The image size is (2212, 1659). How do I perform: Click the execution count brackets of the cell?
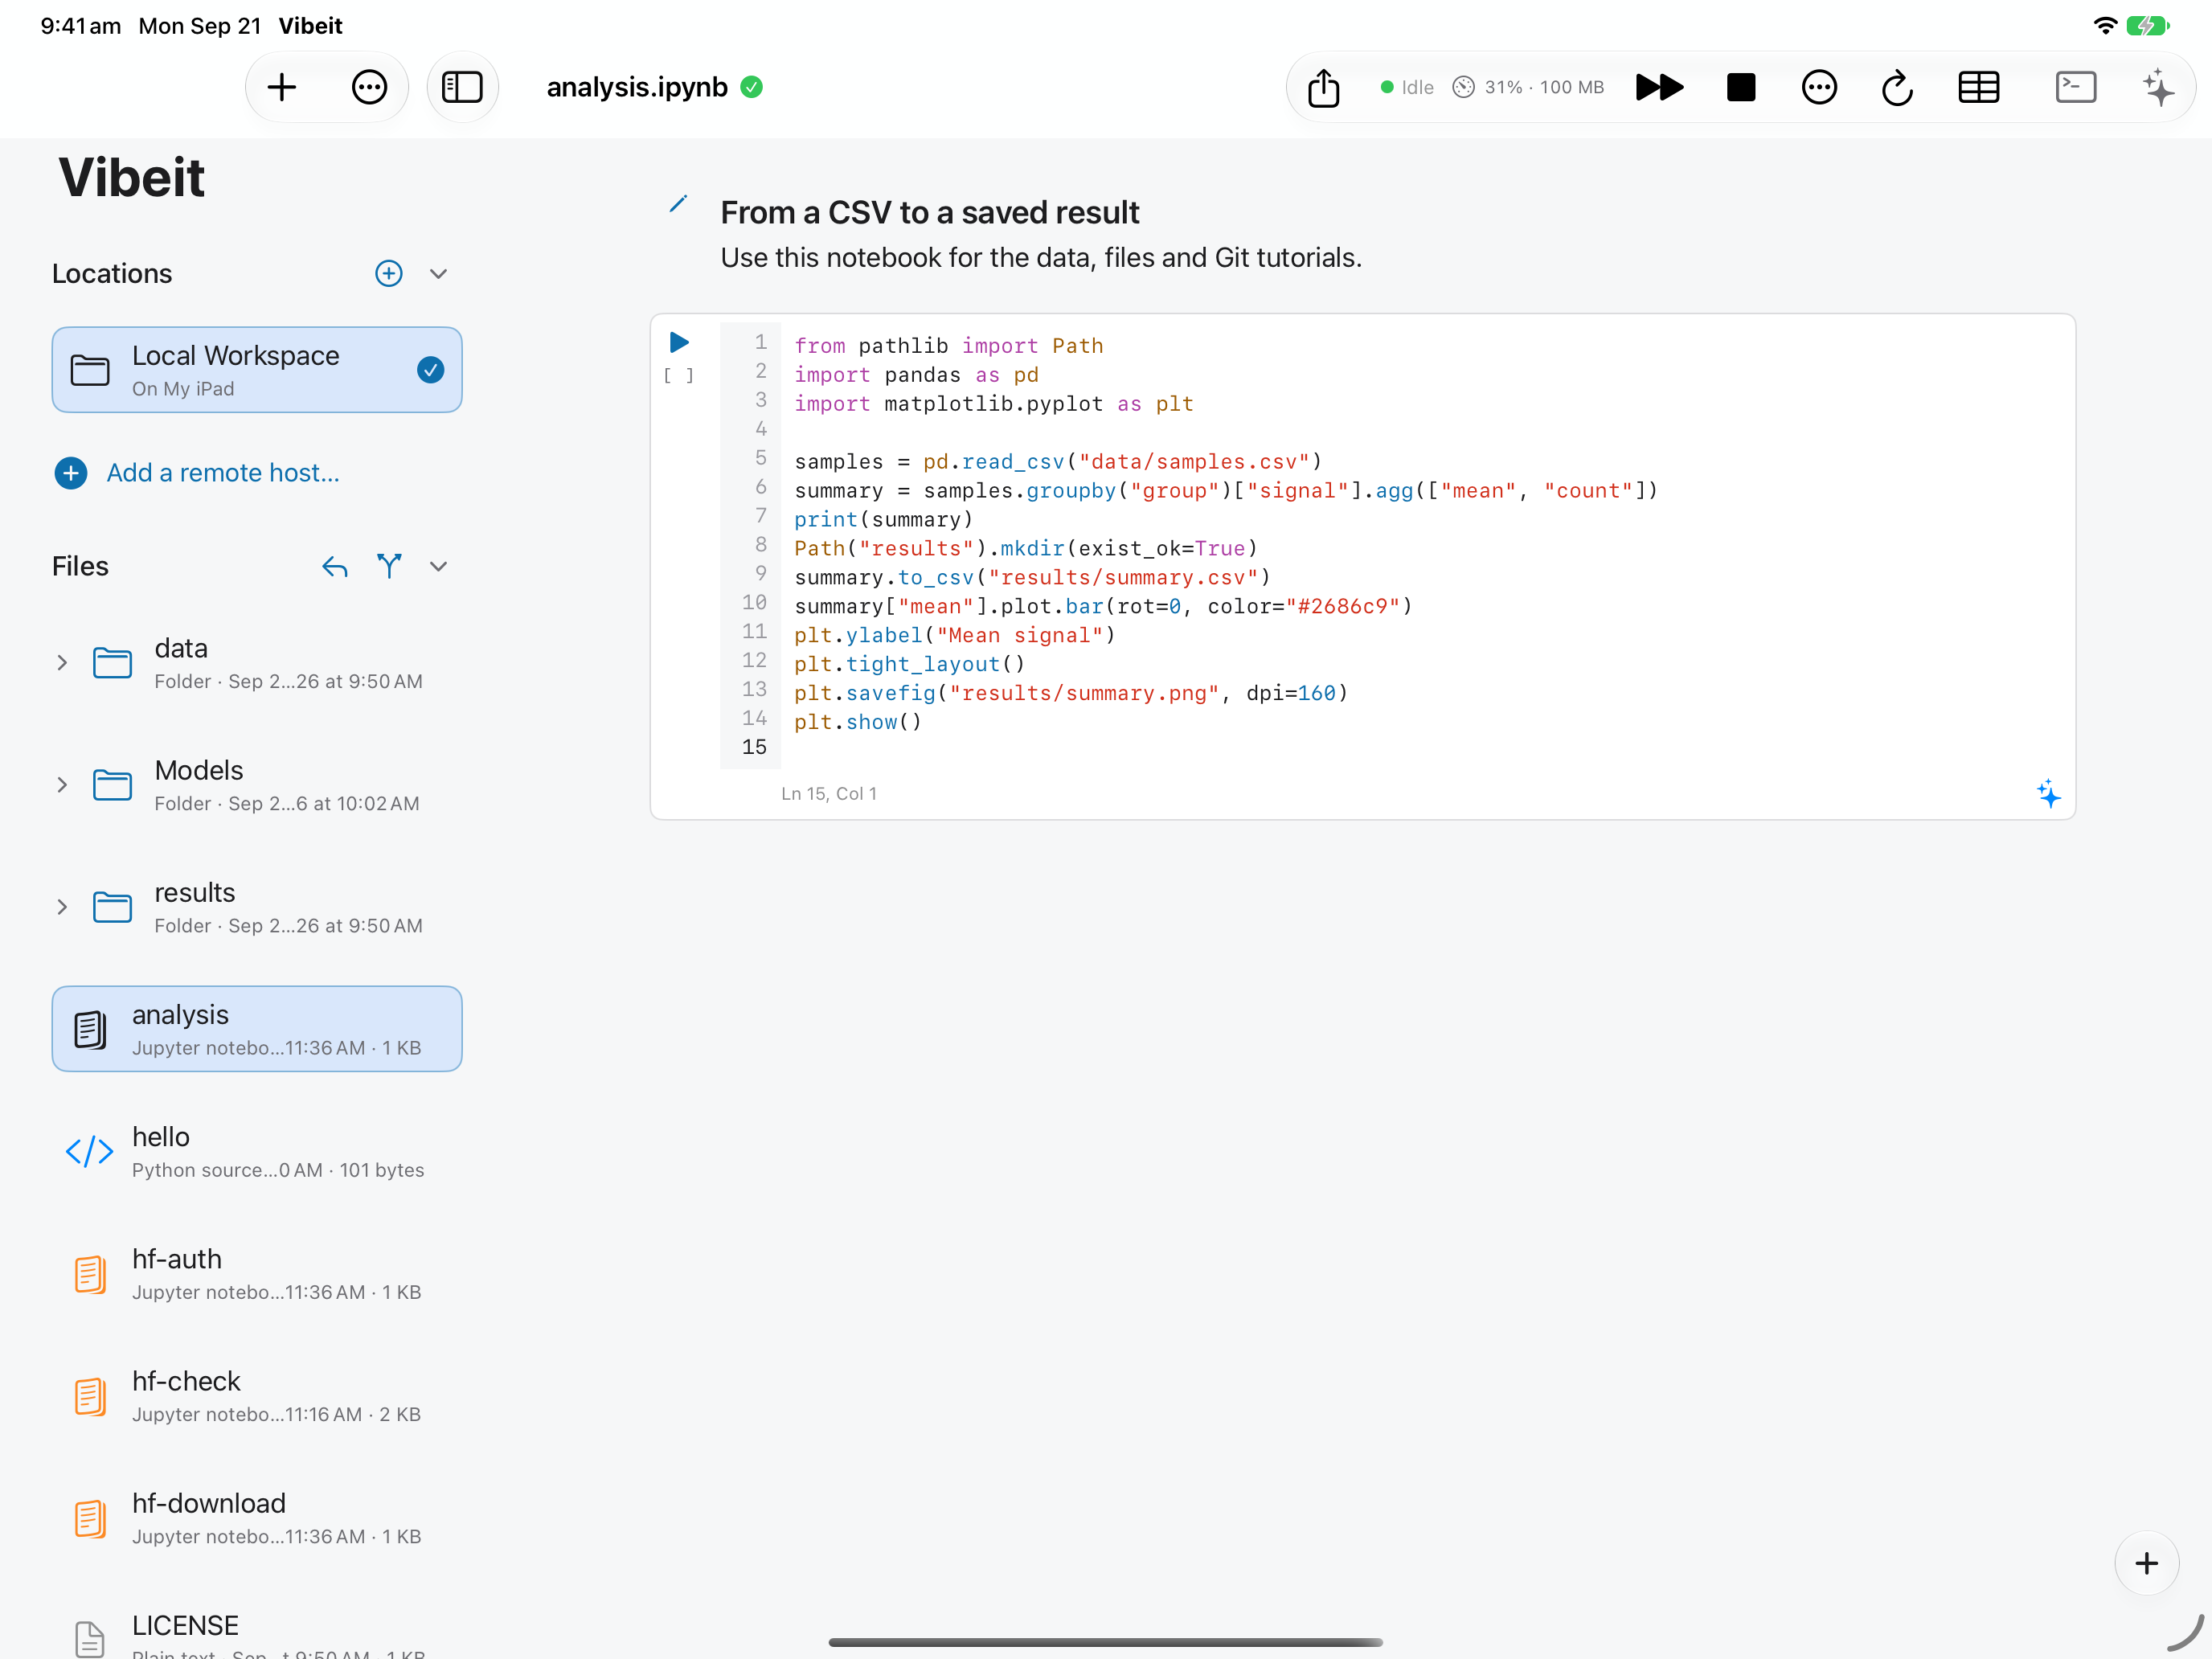pyautogui.click(x=679, y=376)
